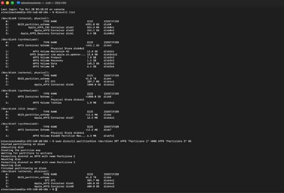Click the 'disk0s1' identifier
The image size is (284, 193).
click(x=109, y=27)
